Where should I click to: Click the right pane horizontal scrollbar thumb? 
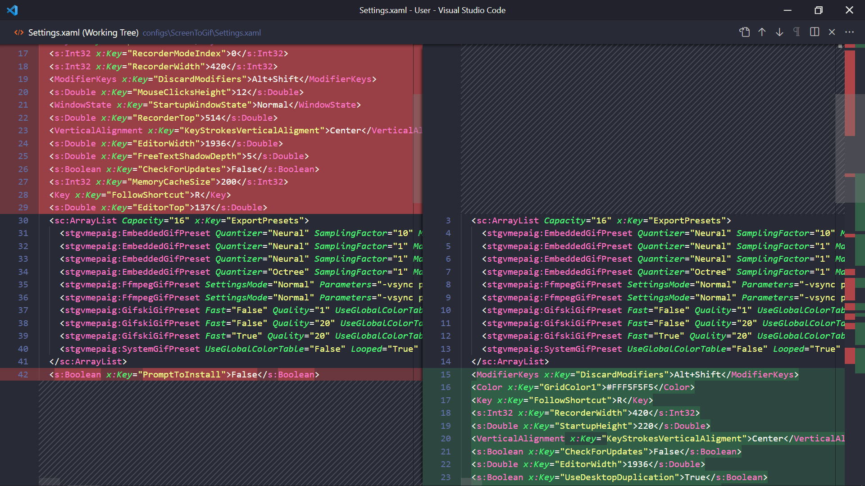(471, 482)
